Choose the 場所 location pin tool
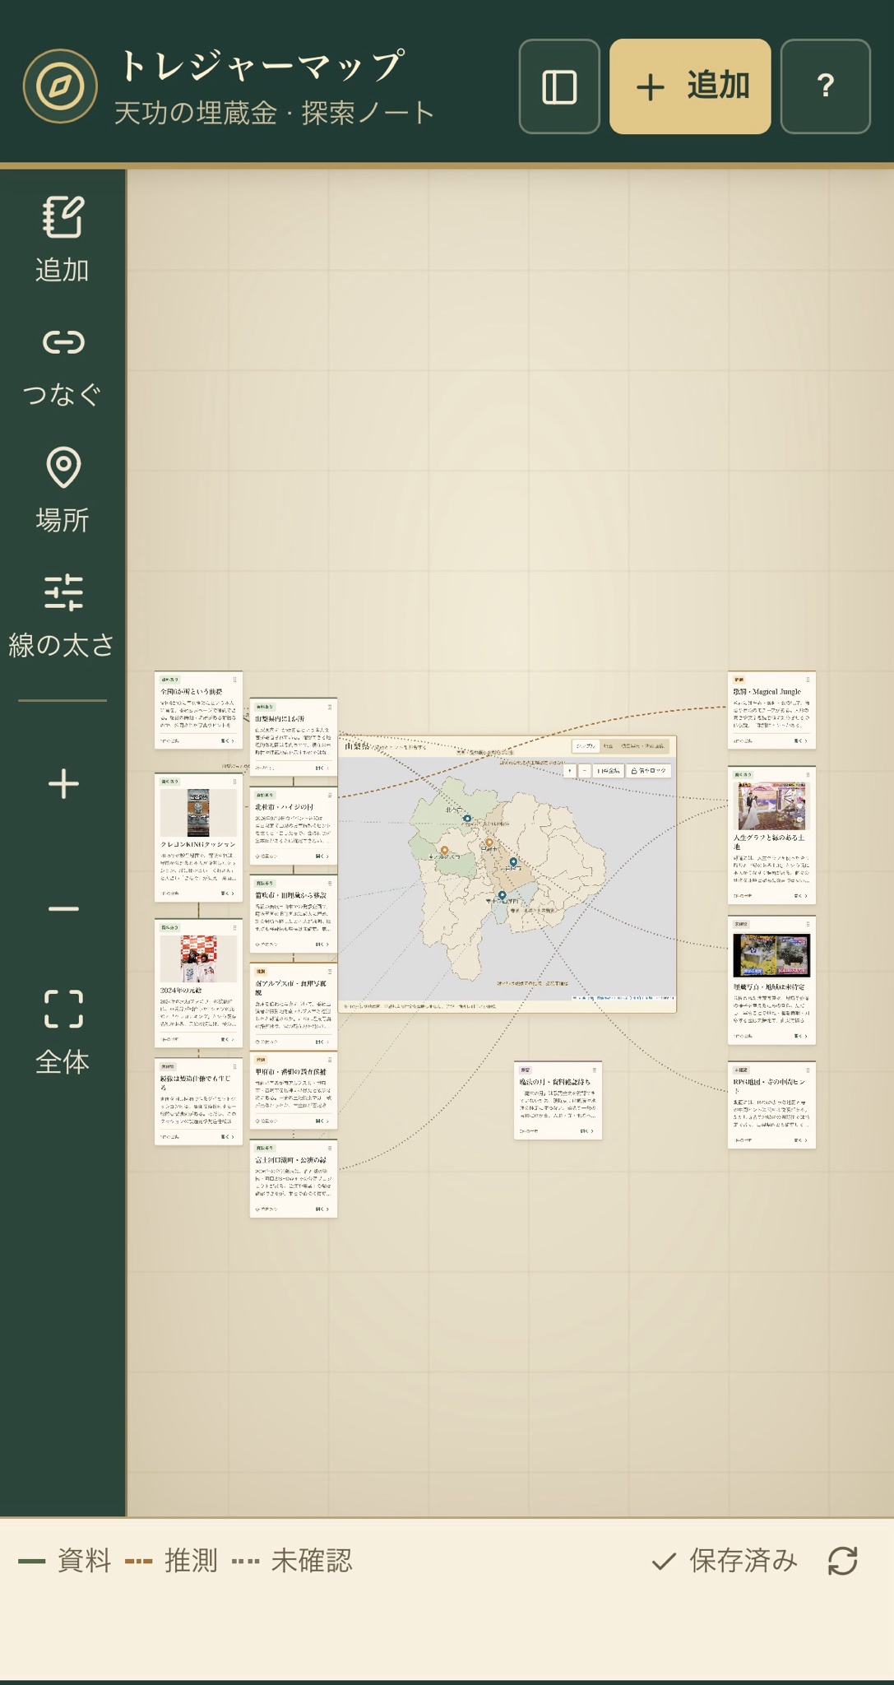 point(63,490)
